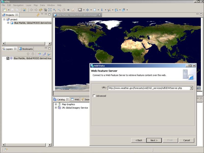Switch to the Bookmarks tab
This screenshot has height=153, width=204.
(26, 49)
